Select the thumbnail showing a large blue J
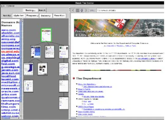The width and height of the screenshot is (165, 120). pos(28,69)
